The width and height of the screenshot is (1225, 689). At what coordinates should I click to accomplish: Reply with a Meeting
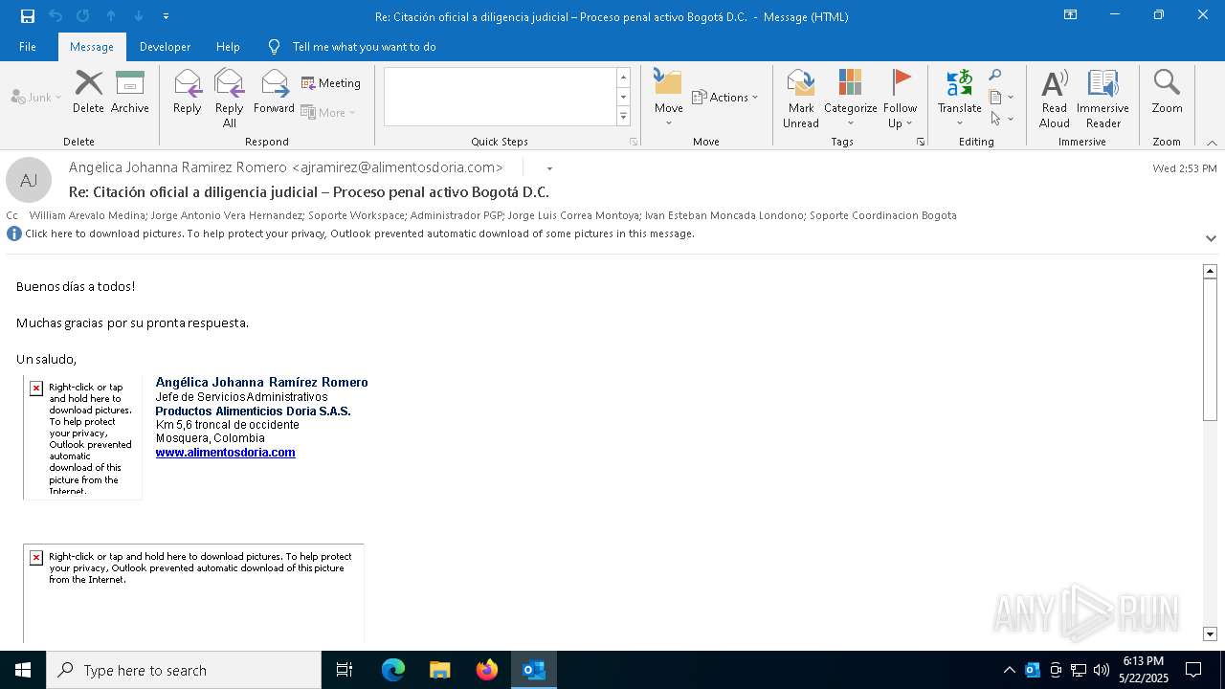tap(331, 83)
